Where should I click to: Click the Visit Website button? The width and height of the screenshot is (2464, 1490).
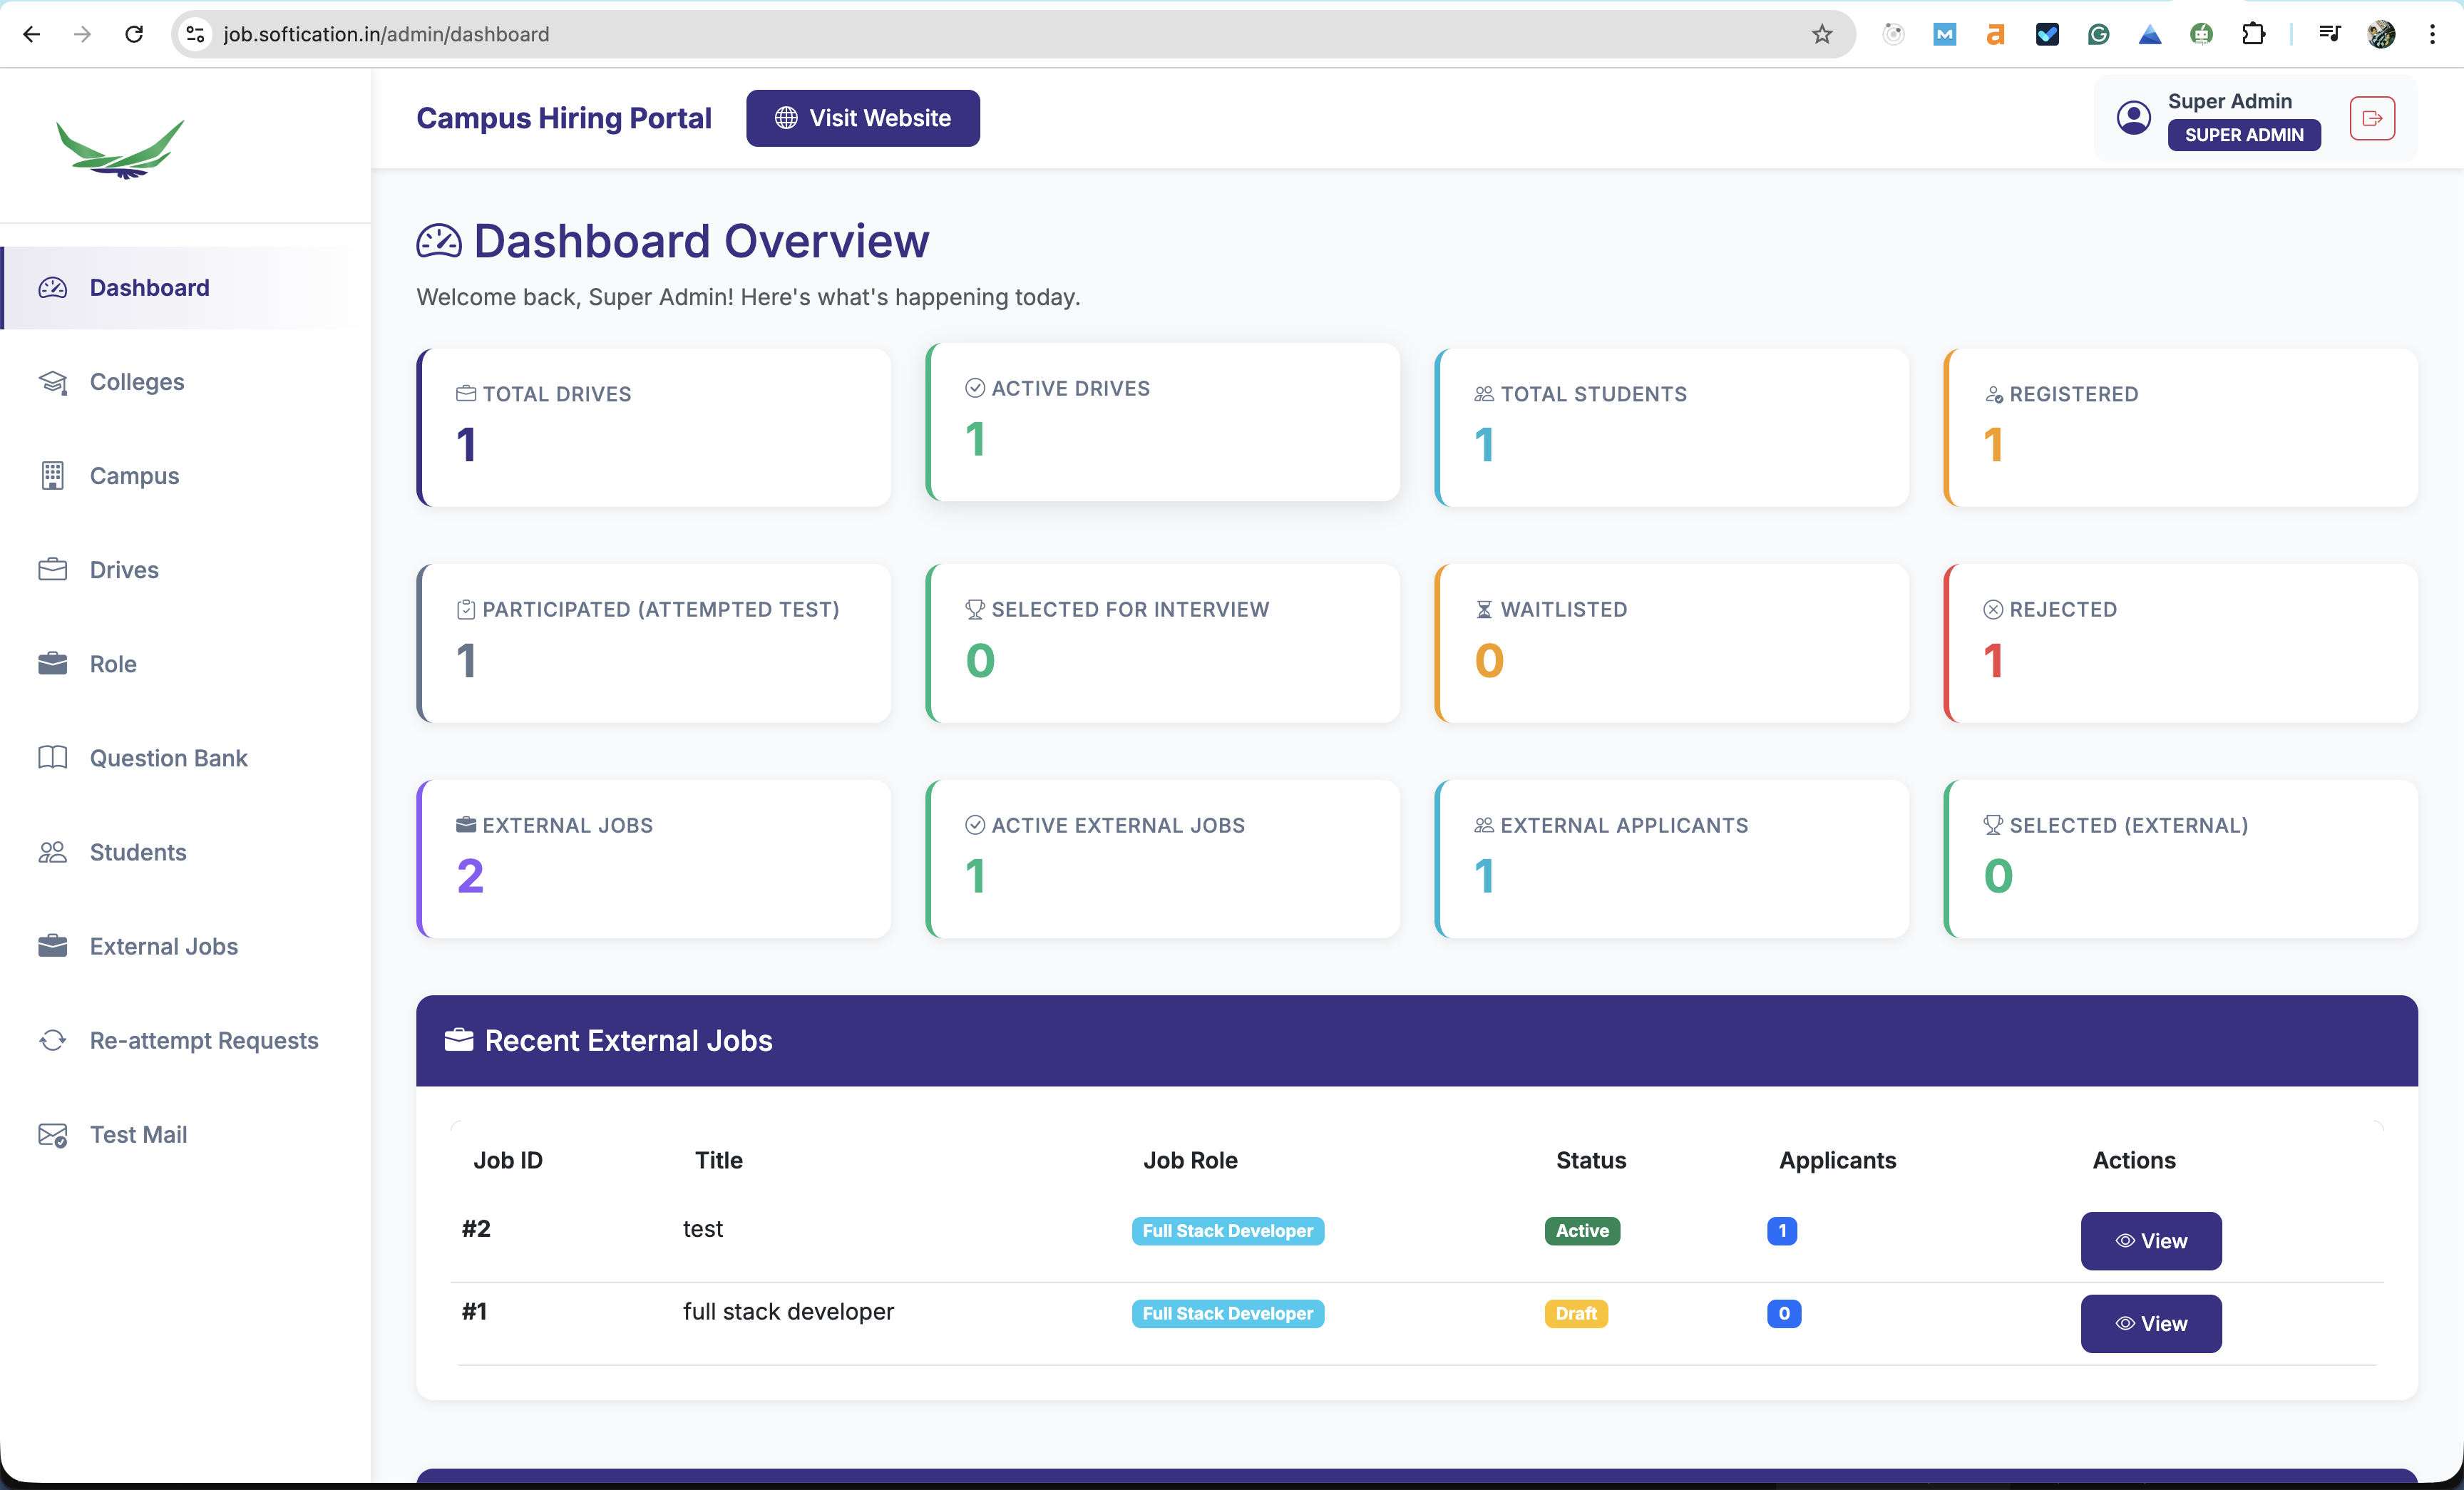click(x=862, y=117)
